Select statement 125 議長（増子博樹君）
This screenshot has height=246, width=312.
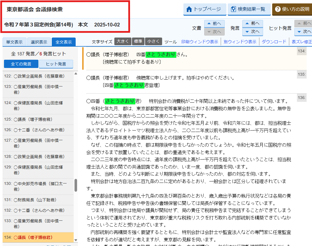click(x=38, y=119)
